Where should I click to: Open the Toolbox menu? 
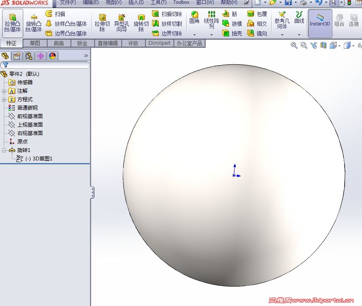tap(181, 2)
